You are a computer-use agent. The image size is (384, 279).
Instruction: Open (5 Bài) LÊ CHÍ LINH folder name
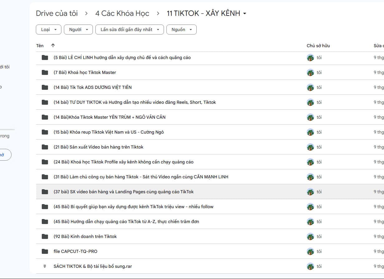[122, 57]
